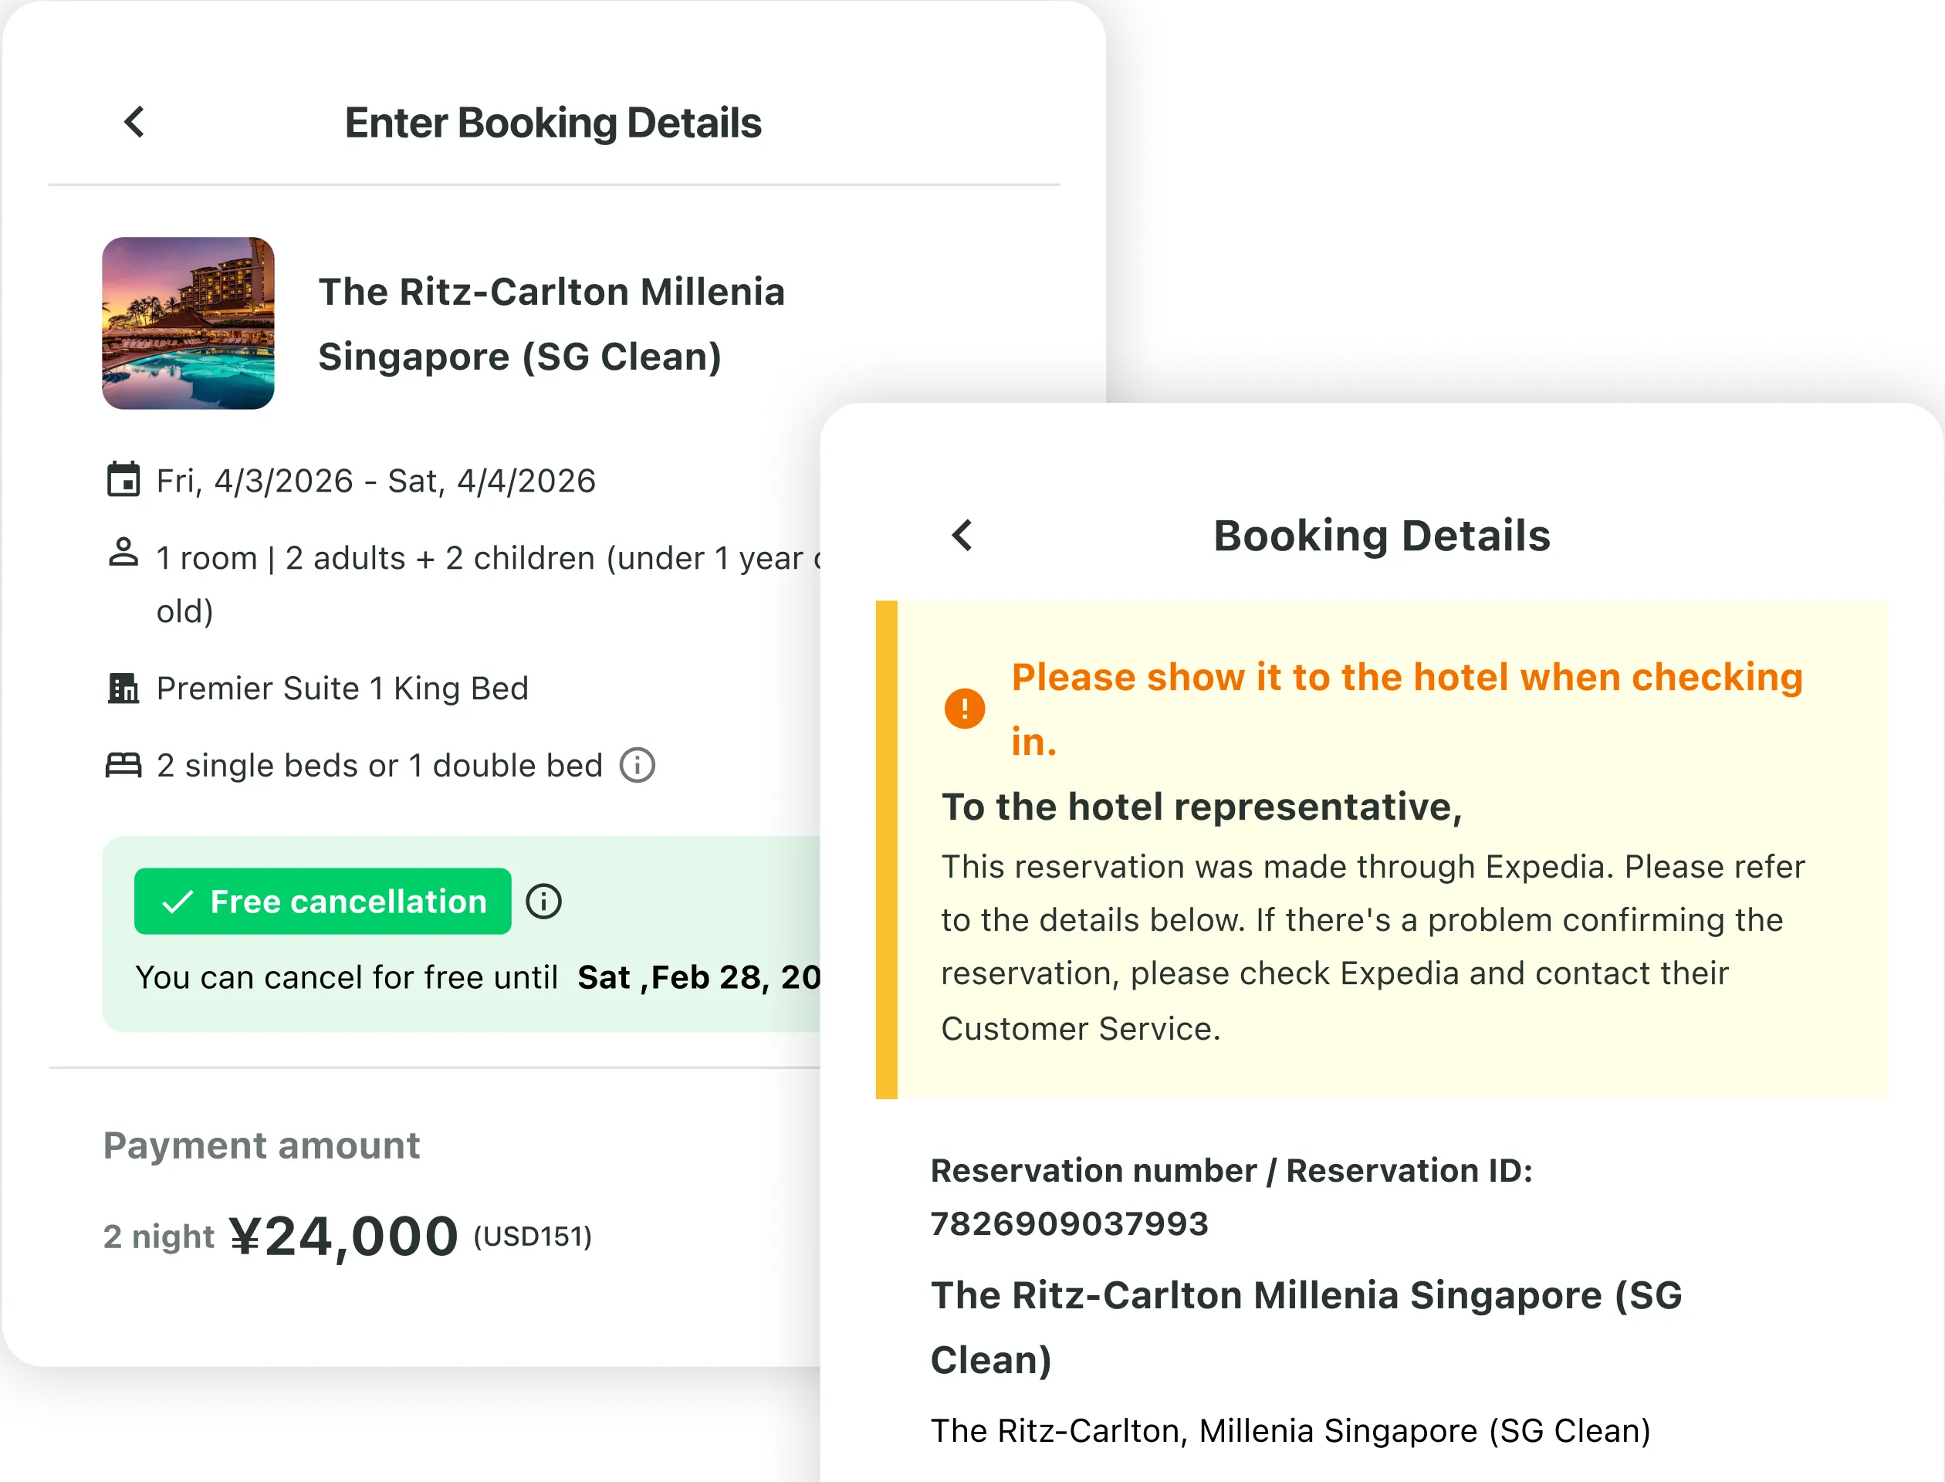This screenshot has height=1482, width=1945.
Task: Click 'Reservation number / Reservation ID:' label
Action: [1231, 1171]
